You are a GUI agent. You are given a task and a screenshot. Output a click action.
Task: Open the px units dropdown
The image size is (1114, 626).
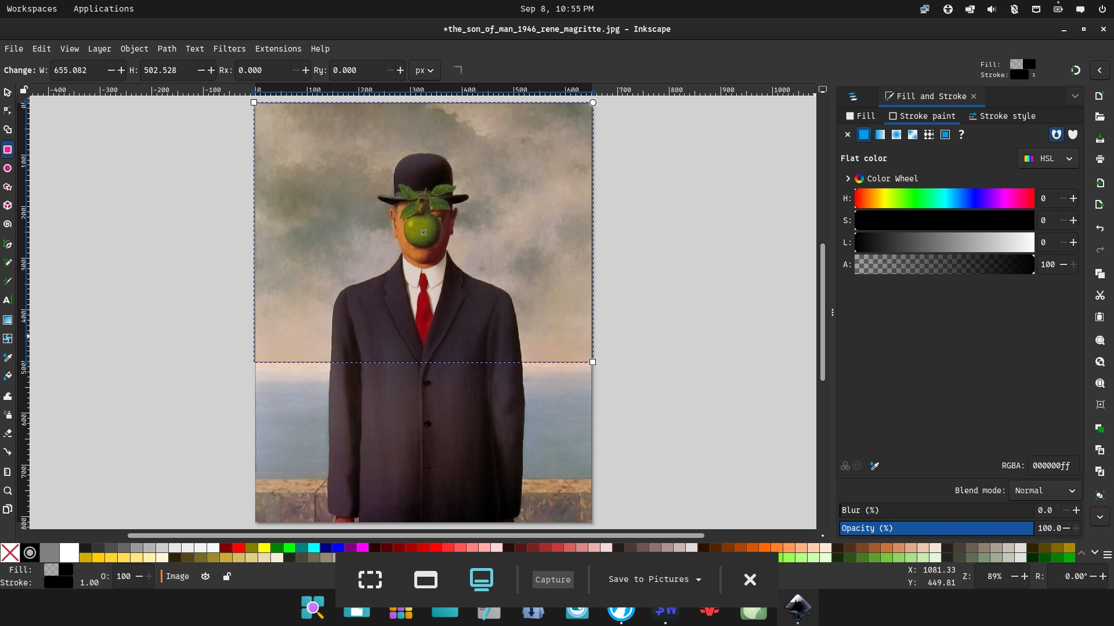425,71
